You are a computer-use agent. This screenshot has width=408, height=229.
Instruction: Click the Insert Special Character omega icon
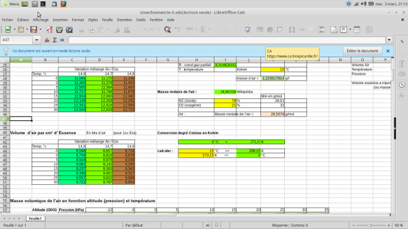click(292, 29)
